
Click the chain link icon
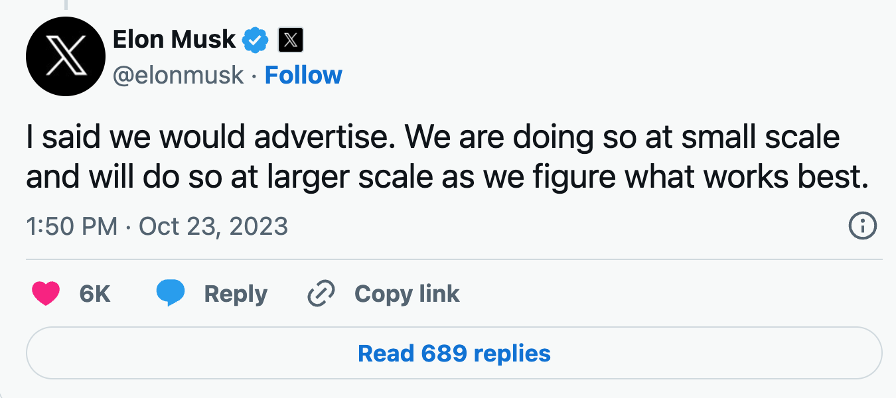[x=322, y=294]
